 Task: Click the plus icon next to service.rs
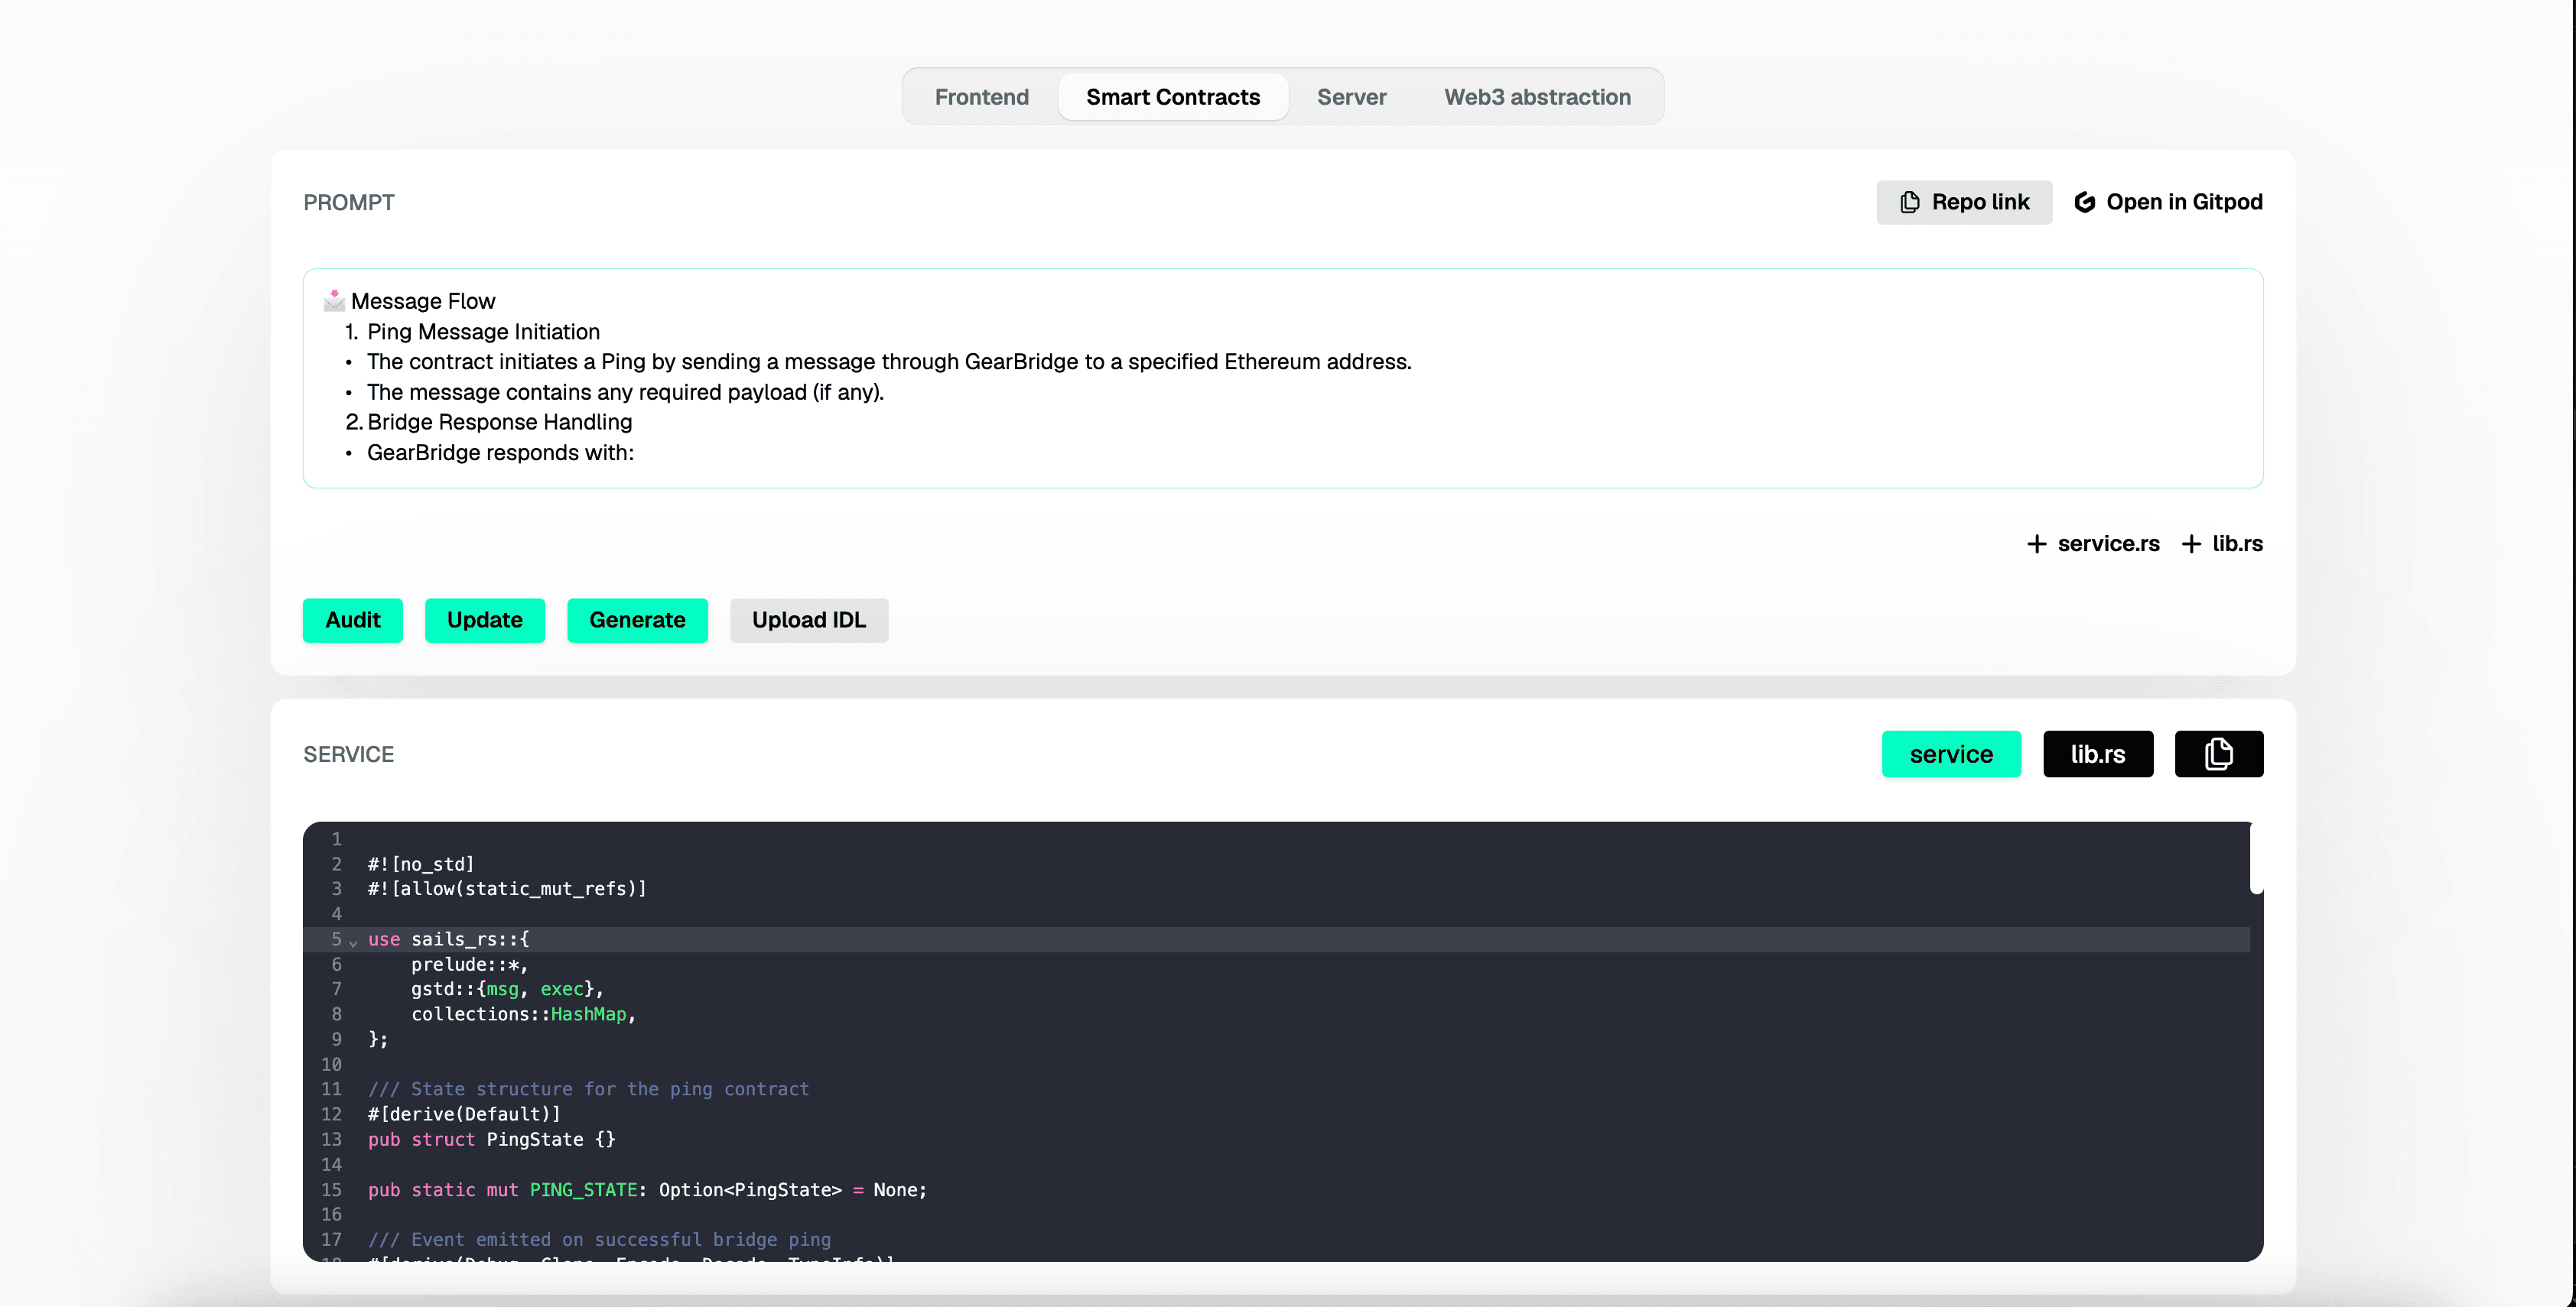click(2037, 543)
